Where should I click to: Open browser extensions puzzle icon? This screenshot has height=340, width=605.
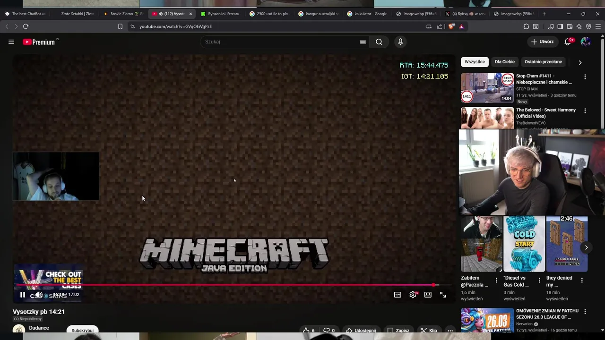click(x=526, y=26)
